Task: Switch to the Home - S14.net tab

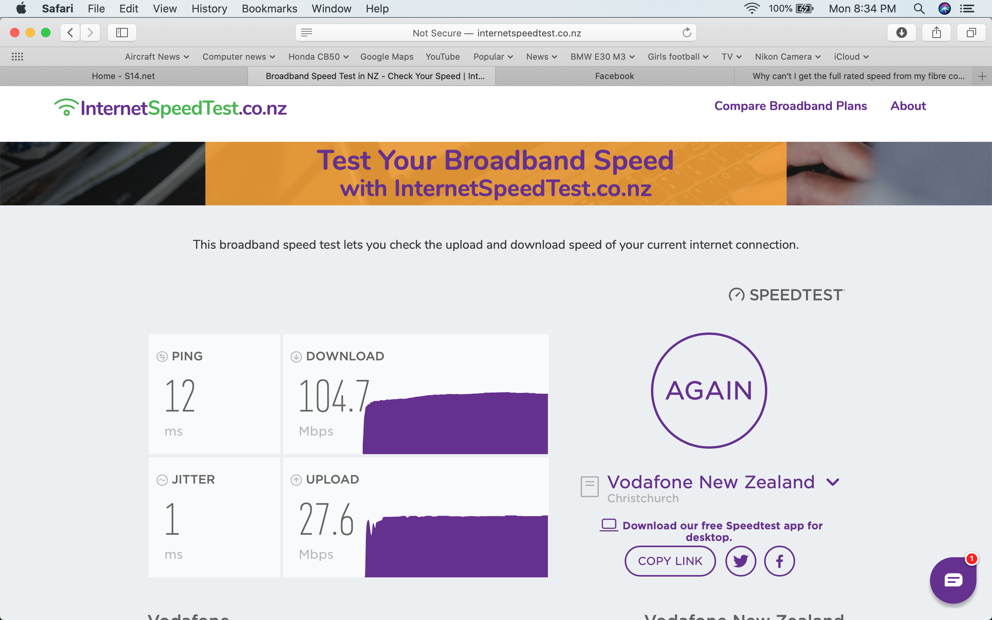Action: [x=123, y=76]
